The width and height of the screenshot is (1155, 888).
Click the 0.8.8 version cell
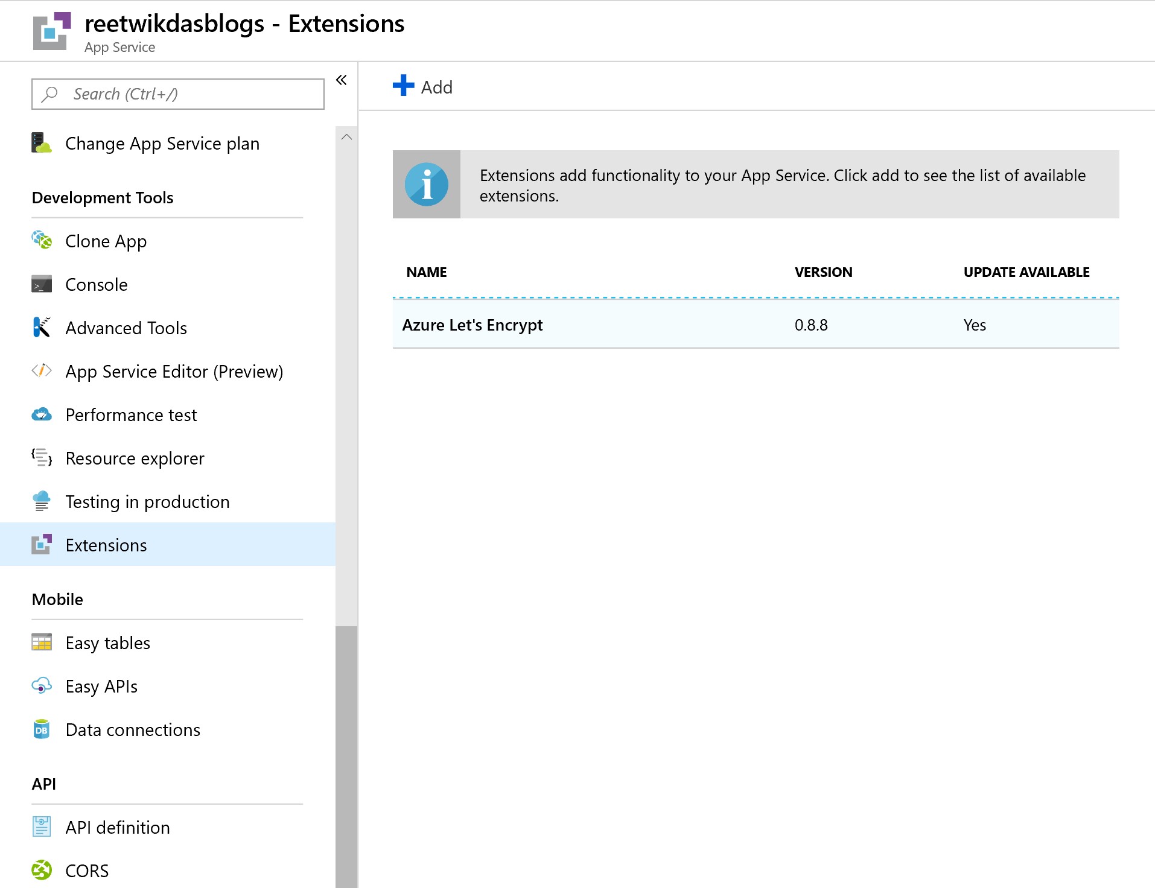pyautogui.click(x=811, y=325)
